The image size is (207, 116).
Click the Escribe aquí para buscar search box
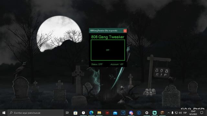coord(36,113)
